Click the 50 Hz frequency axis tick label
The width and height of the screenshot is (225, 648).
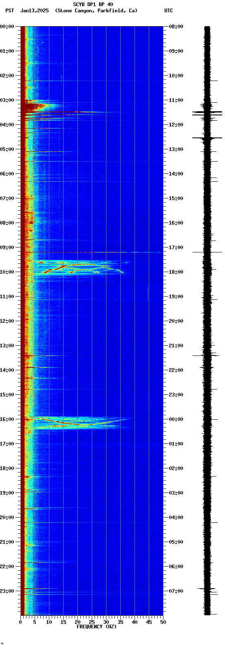point(163,622)
